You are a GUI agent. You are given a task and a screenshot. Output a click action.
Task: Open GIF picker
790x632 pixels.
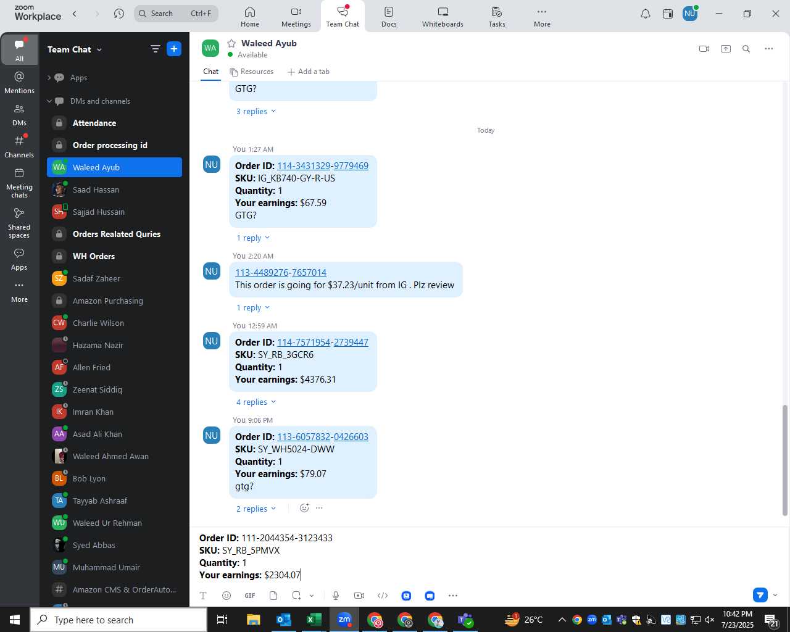click(250, 596)
